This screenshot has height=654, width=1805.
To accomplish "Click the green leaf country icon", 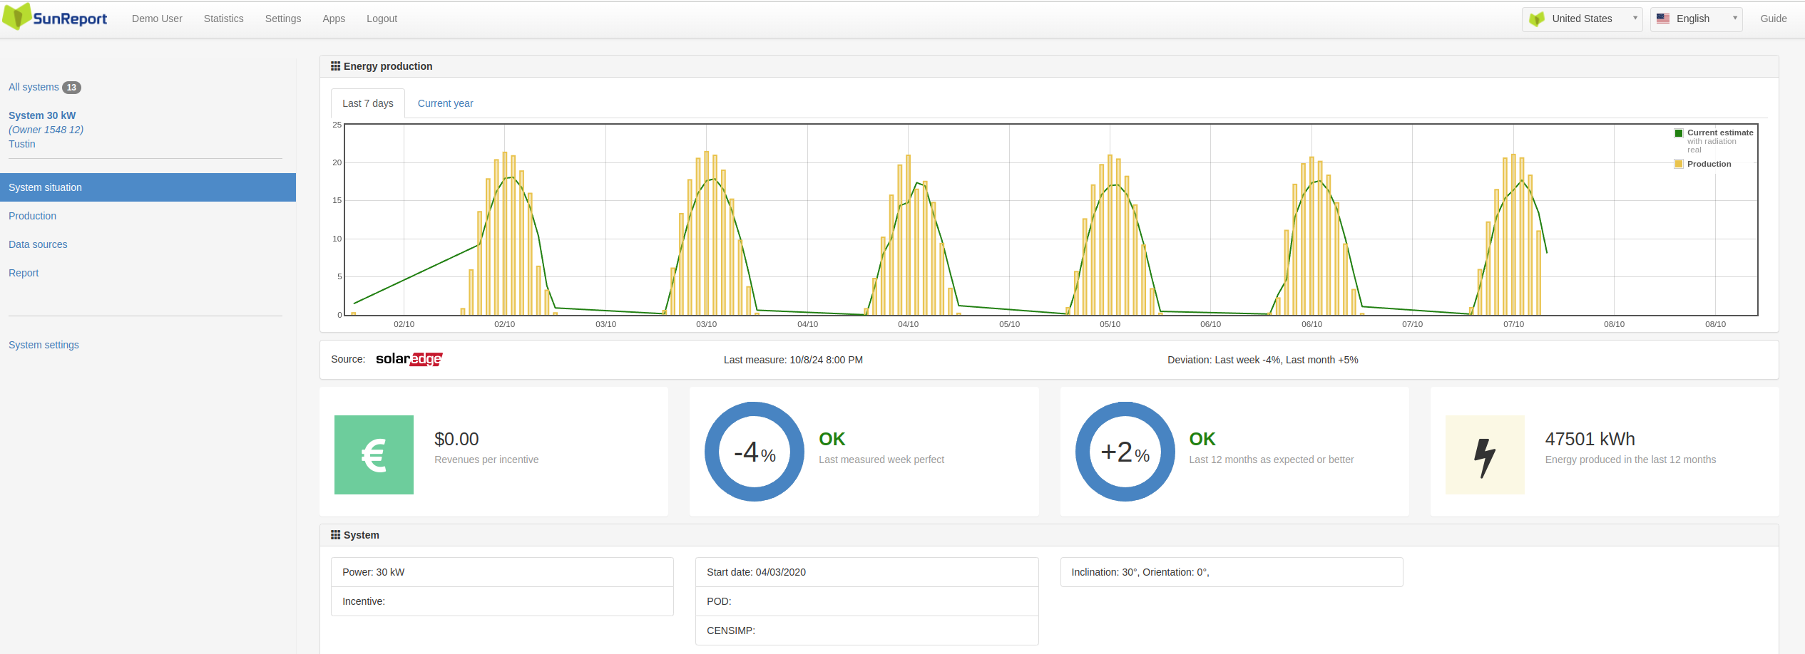I will click(x=1537, y=19).
